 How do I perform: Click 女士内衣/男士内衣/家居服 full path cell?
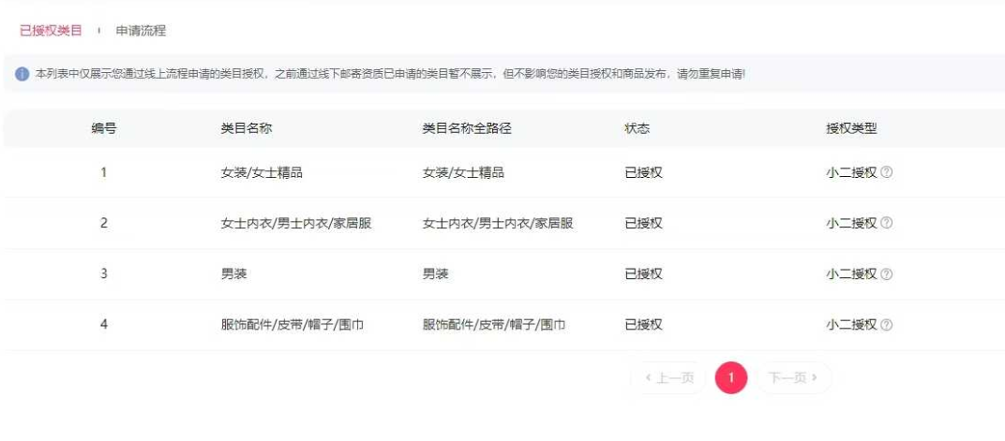(x=498, y=223)
